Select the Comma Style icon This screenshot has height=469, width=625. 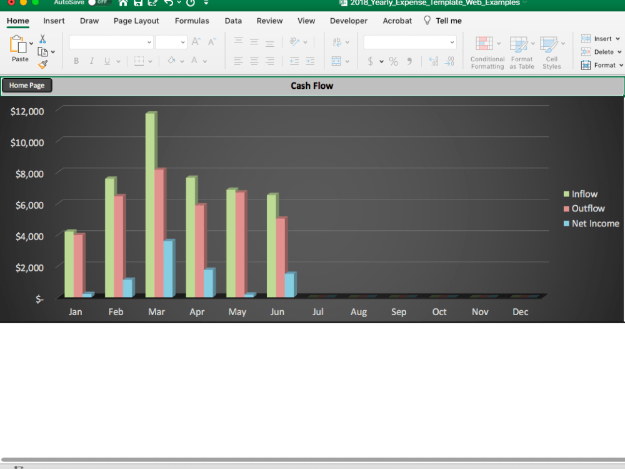click(411, 61)
